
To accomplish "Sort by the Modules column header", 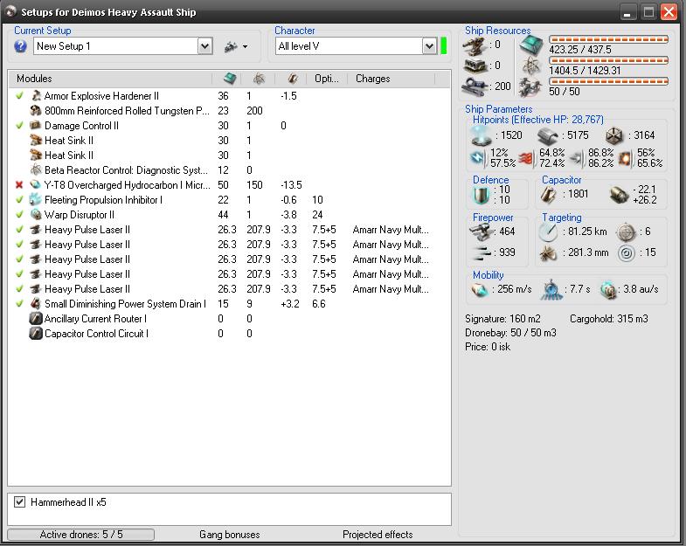I will (110, 79).
